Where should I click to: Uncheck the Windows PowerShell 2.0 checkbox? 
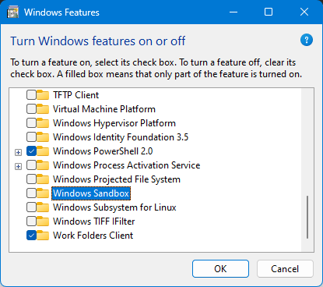click(x=31, y=151)
